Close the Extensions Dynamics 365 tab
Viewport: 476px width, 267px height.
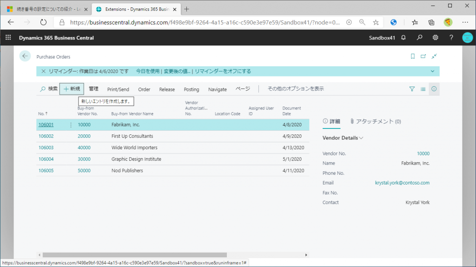pos(175,9)
